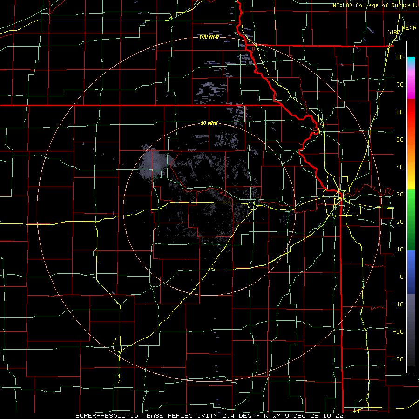Viewport: 419px width, 419px height.
Task: Click the "NEXLAB-College of DuPage" credit text
Action: pyautogui.click(x=373, y=5)
